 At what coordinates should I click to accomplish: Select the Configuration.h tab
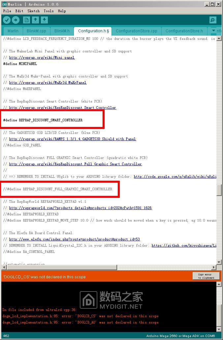[x=93, y=31]
